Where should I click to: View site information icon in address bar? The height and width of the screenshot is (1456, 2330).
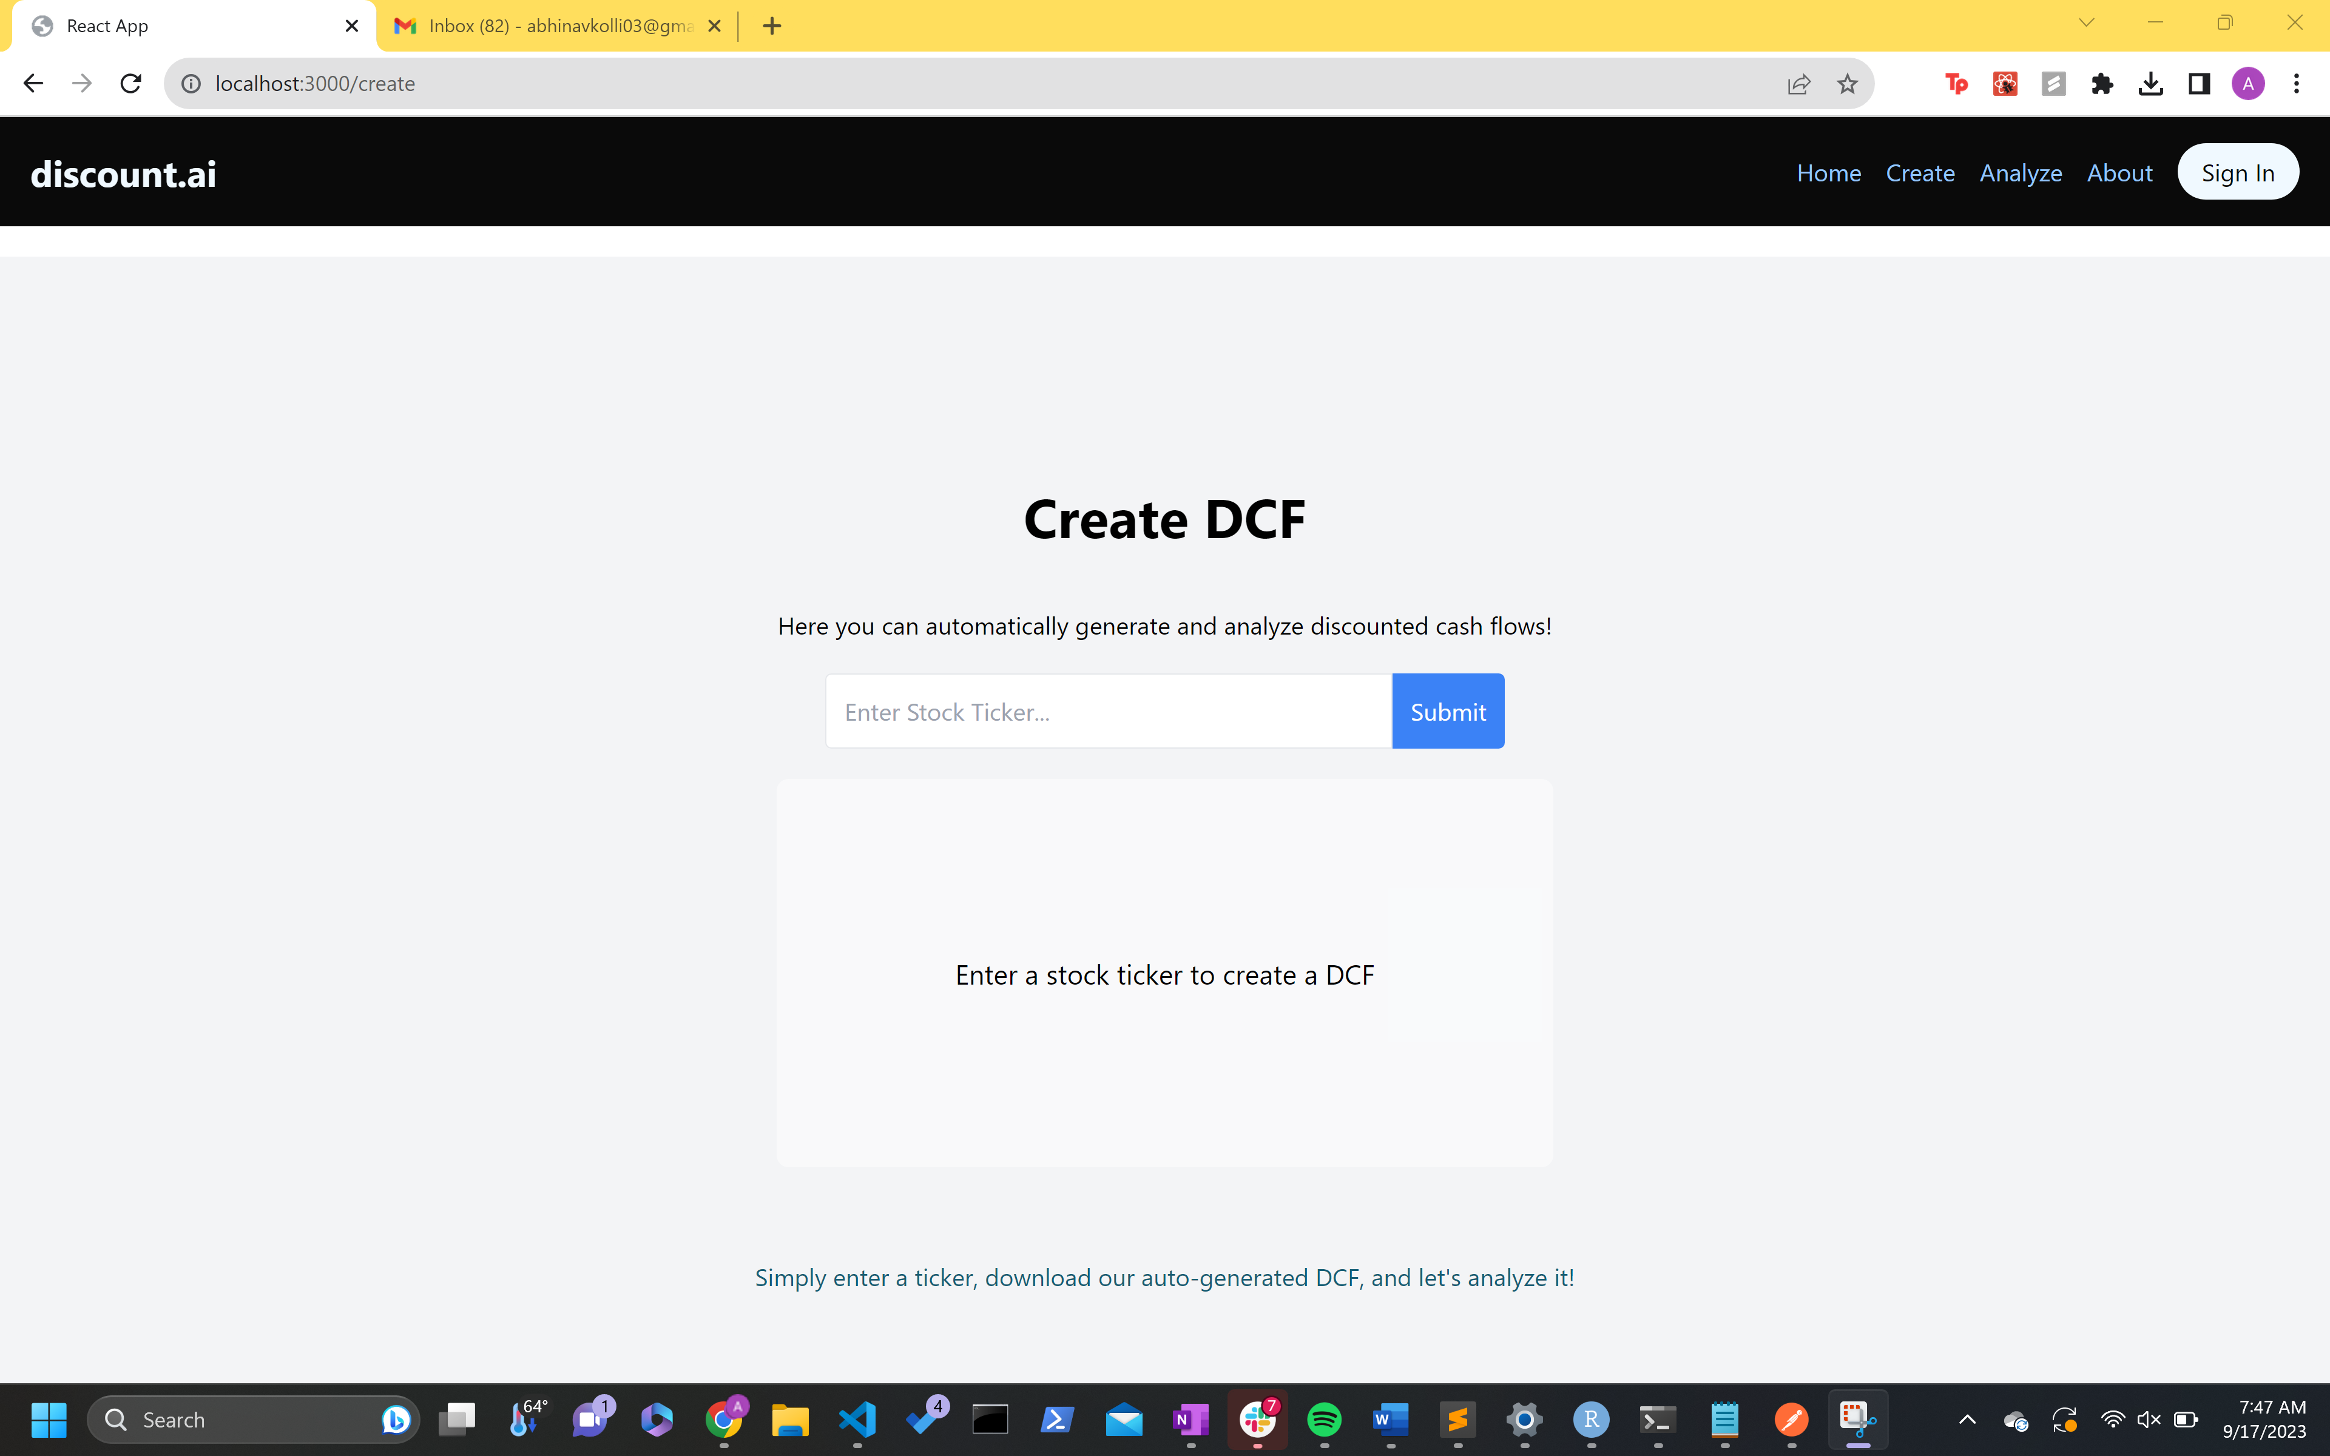[x=192, y=84]
